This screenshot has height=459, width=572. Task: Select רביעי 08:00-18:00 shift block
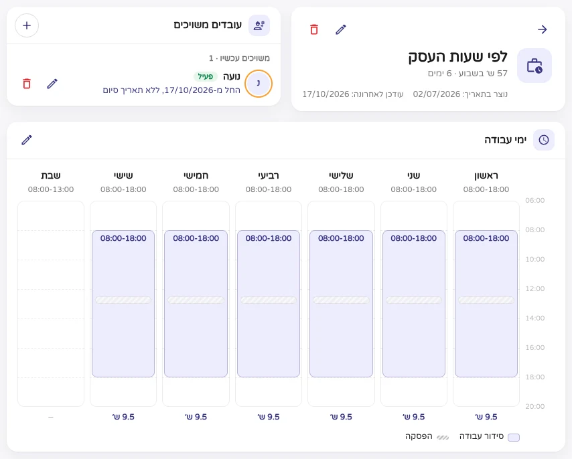tap(269, 304)
